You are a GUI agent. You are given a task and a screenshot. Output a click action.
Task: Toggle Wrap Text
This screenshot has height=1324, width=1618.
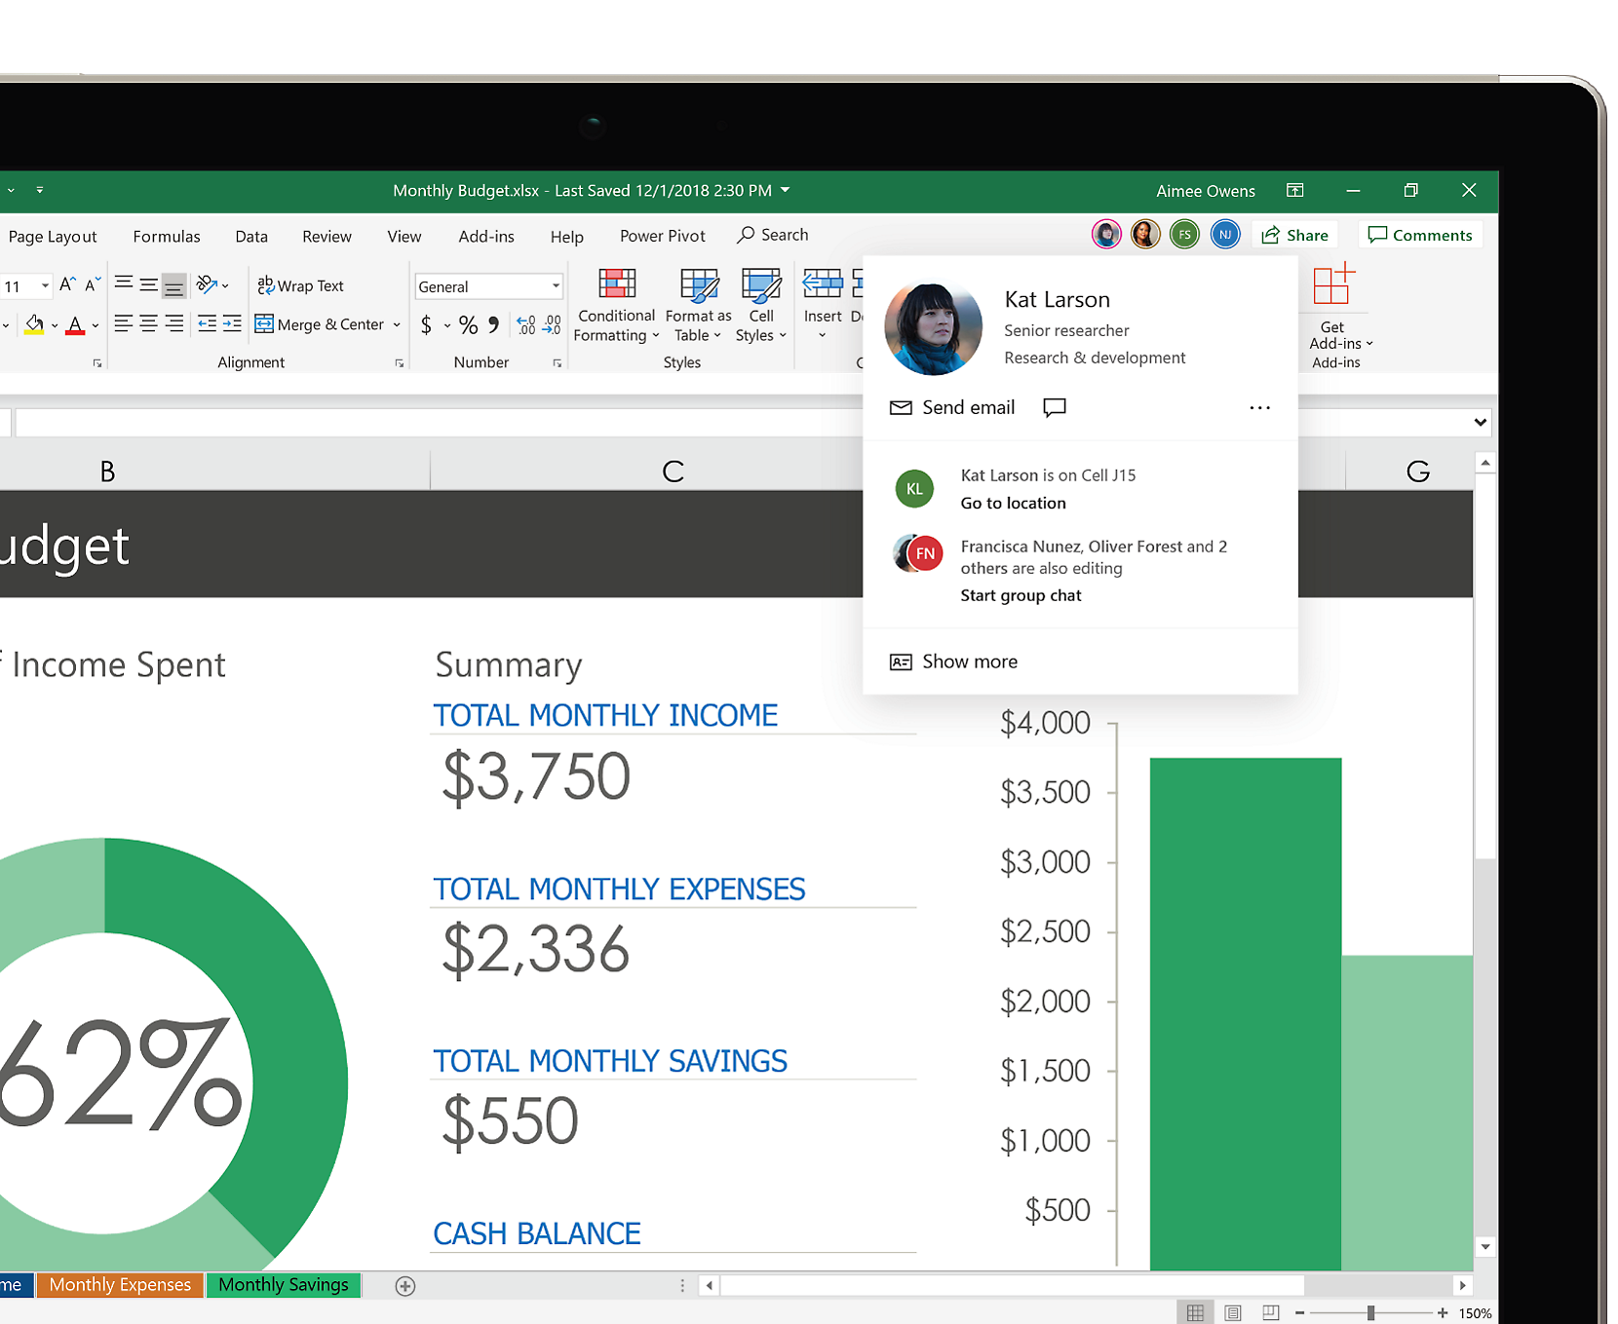300,285
